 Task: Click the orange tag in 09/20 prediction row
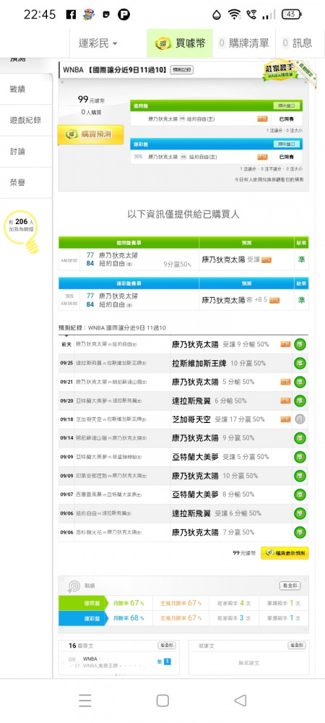click(285, 401)
